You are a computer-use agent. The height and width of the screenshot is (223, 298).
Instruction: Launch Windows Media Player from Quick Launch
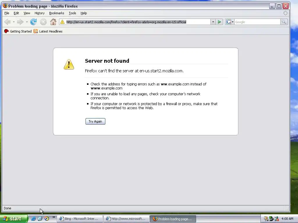coord(47,219)
